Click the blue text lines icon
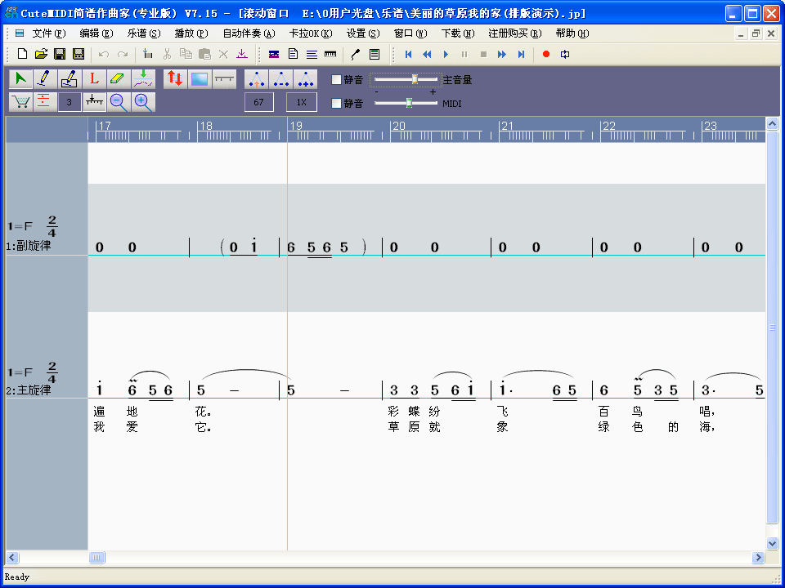 [312, 54]
